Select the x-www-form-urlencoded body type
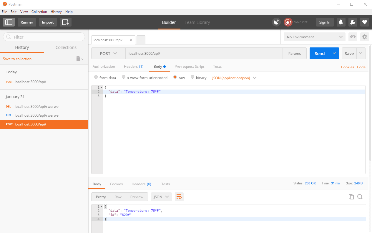 click(124, 77)
